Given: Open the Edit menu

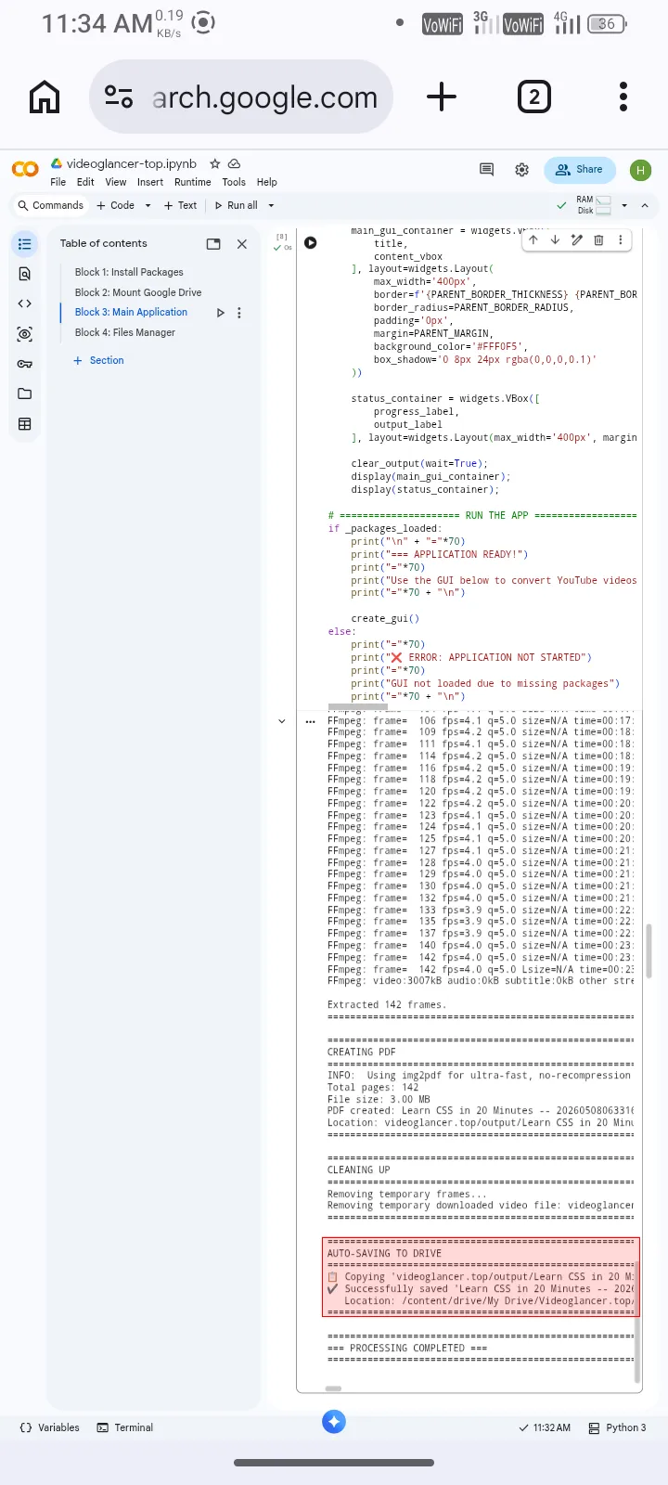Looking at the screenshot, I should tap(85, 182).
